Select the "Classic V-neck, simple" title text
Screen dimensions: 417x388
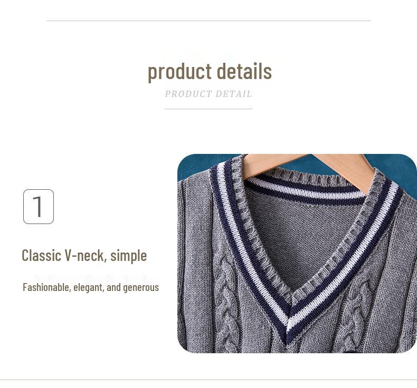[x=84, y=256]
